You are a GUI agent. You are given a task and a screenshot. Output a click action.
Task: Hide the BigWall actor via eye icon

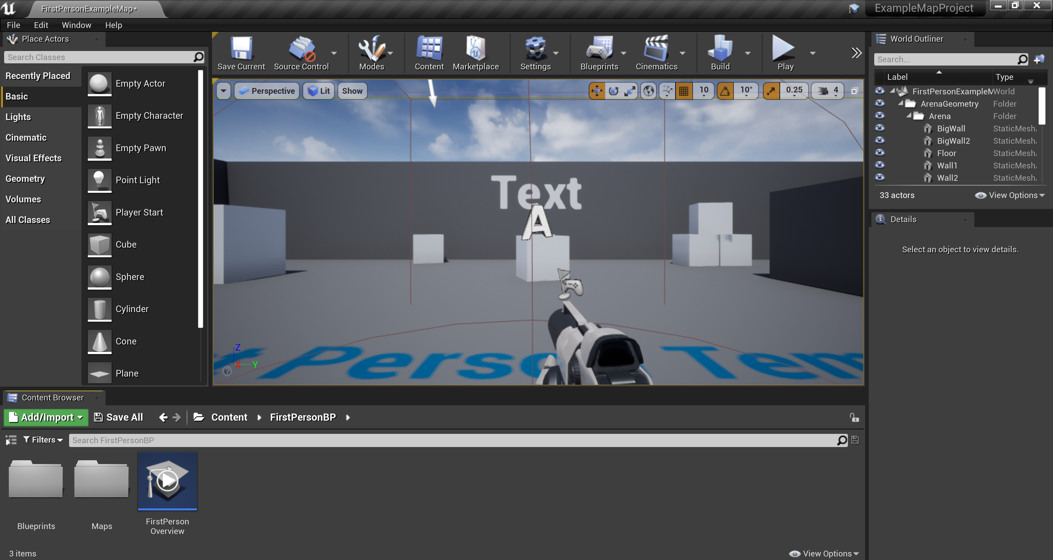(x=880, y=128)
